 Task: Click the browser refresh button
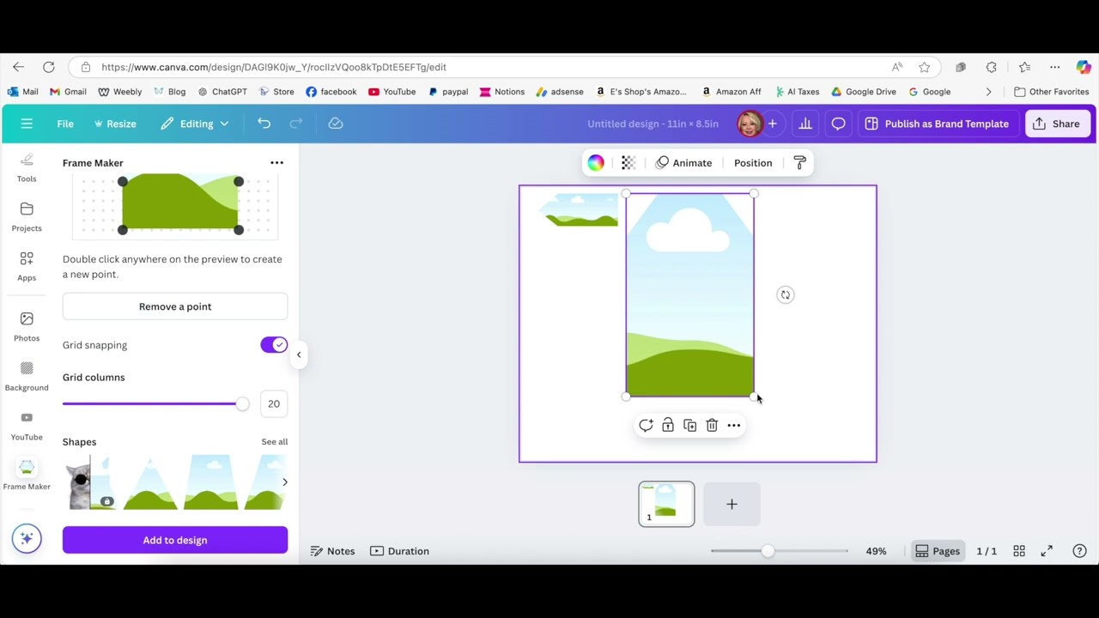tap(49, 67)
